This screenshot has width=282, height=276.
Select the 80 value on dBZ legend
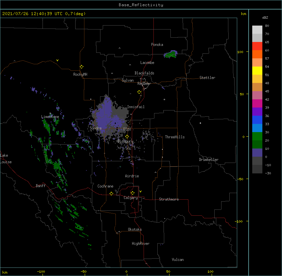pos(267,26)
